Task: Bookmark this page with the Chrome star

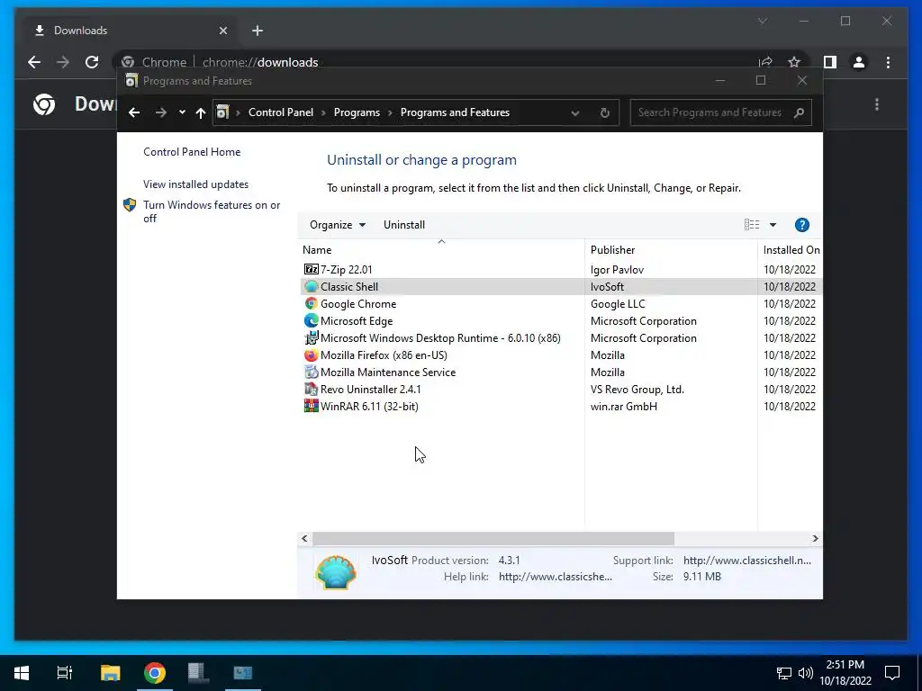Action: [x=794, y=62]
